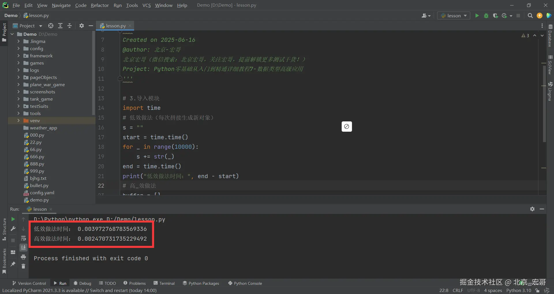The image size is (554, 294).
Task: Collapse the Demo root folder
Action: pos(12,34)
